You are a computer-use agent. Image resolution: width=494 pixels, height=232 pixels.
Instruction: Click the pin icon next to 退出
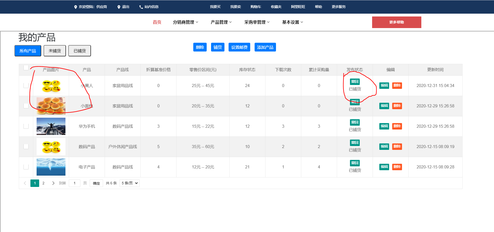pyautogui.click(x=119, y=7)
